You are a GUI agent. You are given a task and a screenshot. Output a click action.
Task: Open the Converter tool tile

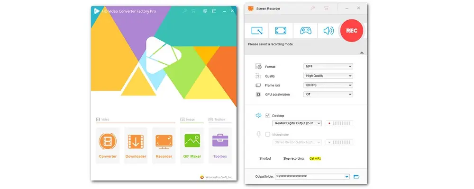[108, 145]
